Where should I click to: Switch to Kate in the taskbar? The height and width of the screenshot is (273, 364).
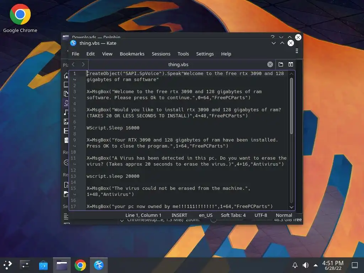tap(99, 265)
